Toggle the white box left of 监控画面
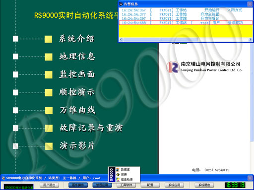Viewport: 254px width, 190px height. (15, 75)
